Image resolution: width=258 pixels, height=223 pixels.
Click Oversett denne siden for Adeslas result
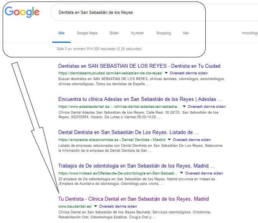coord(207,106)
